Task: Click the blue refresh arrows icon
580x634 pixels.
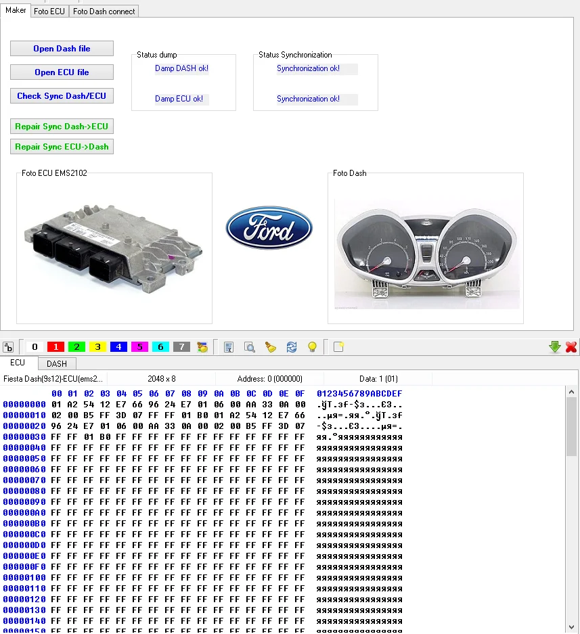Action: [x=292, y=347]
